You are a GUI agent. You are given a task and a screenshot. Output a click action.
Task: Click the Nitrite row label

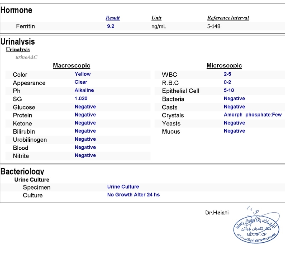21,156
